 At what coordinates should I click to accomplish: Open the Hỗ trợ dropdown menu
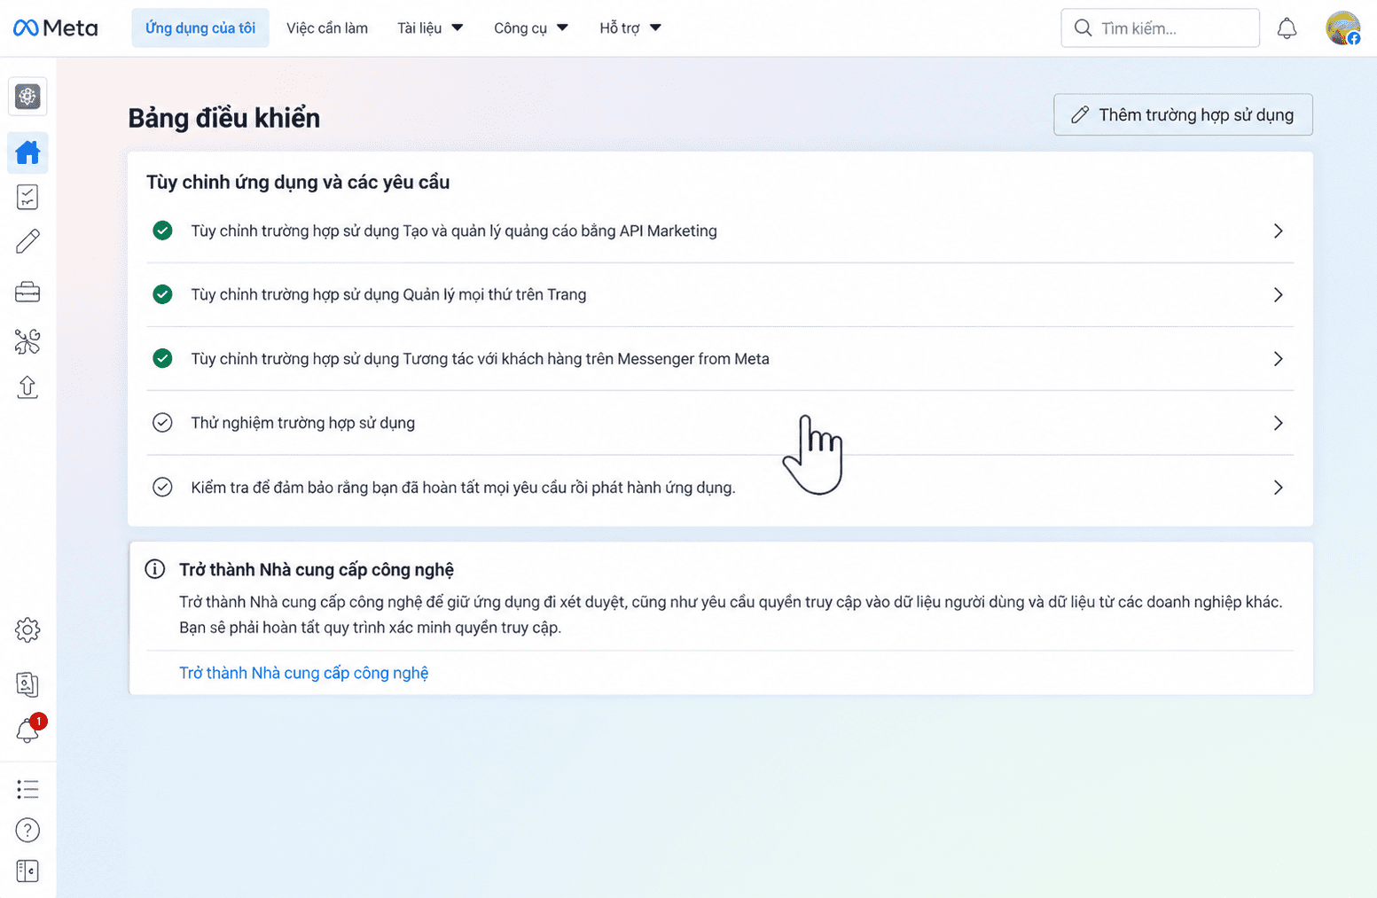(x=630, y=28)
